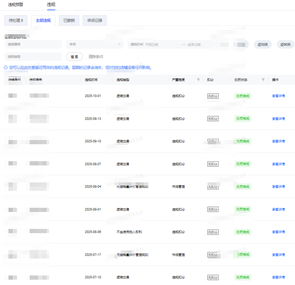Switch to the 已撤销 tab
Image resolution: width=295 pixels, height=285 pixels.
[x=69, y=20]
